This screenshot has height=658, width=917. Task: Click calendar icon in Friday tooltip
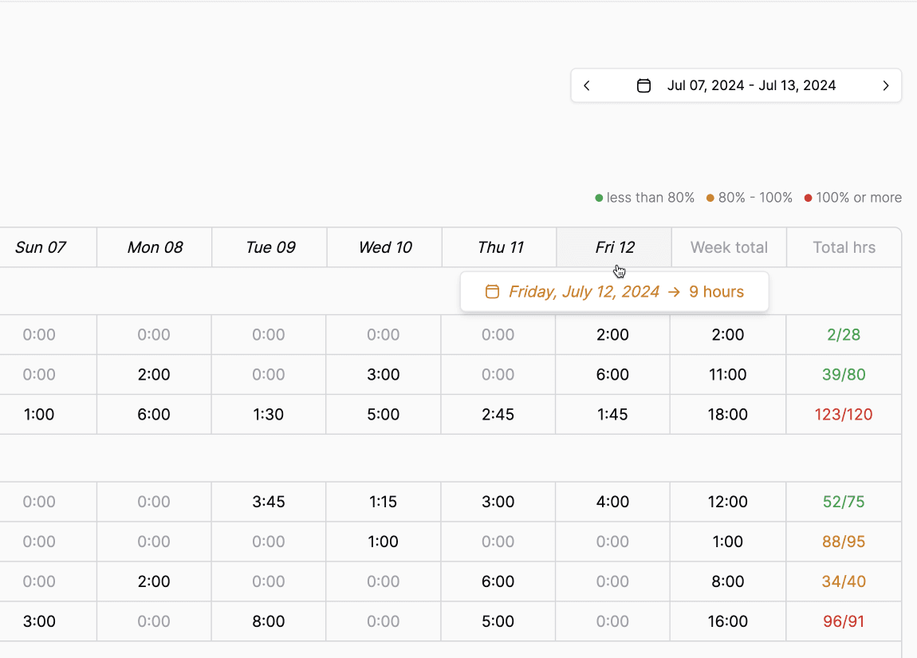[x=493, y=291]
